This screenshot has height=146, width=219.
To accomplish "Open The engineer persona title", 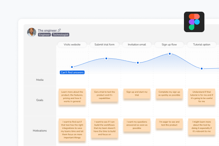I will point(47,30).
